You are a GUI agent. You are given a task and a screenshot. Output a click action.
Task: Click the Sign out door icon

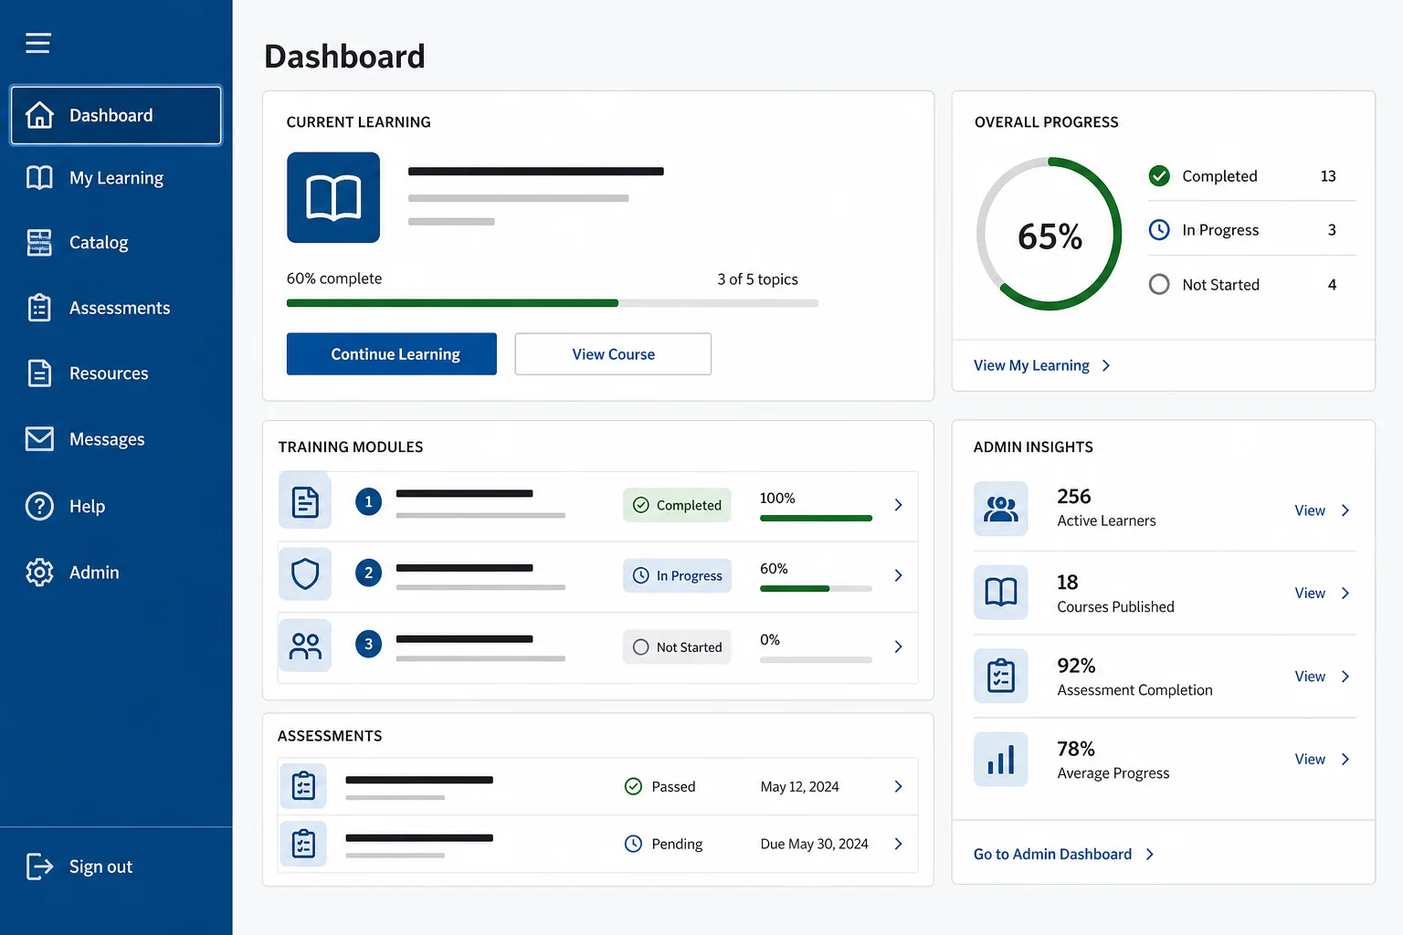(x=39, y=866)
